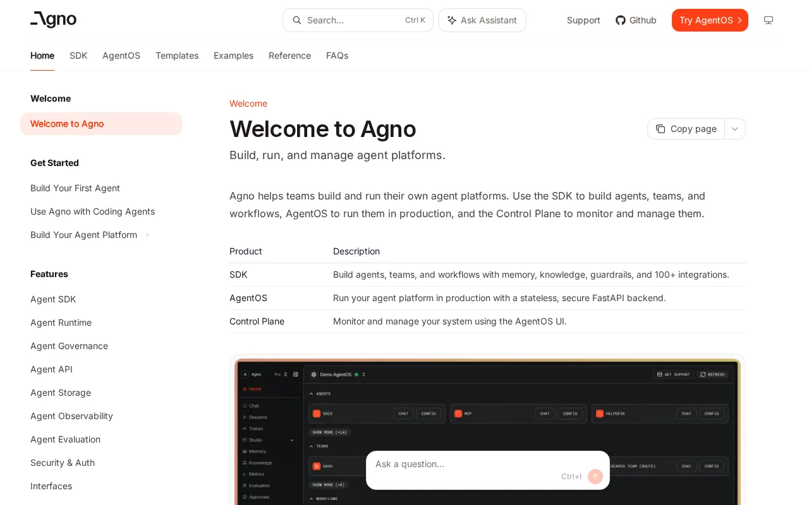This screenshot has height=505, width=809.
Task: Open the Build Your Agent Platform entry
Action: (x=83, y=235)
